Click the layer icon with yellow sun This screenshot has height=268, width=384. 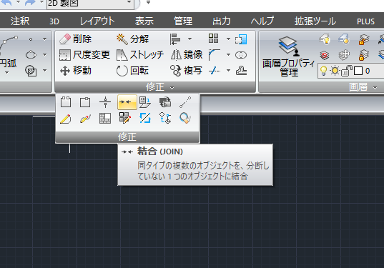(344, 39)
